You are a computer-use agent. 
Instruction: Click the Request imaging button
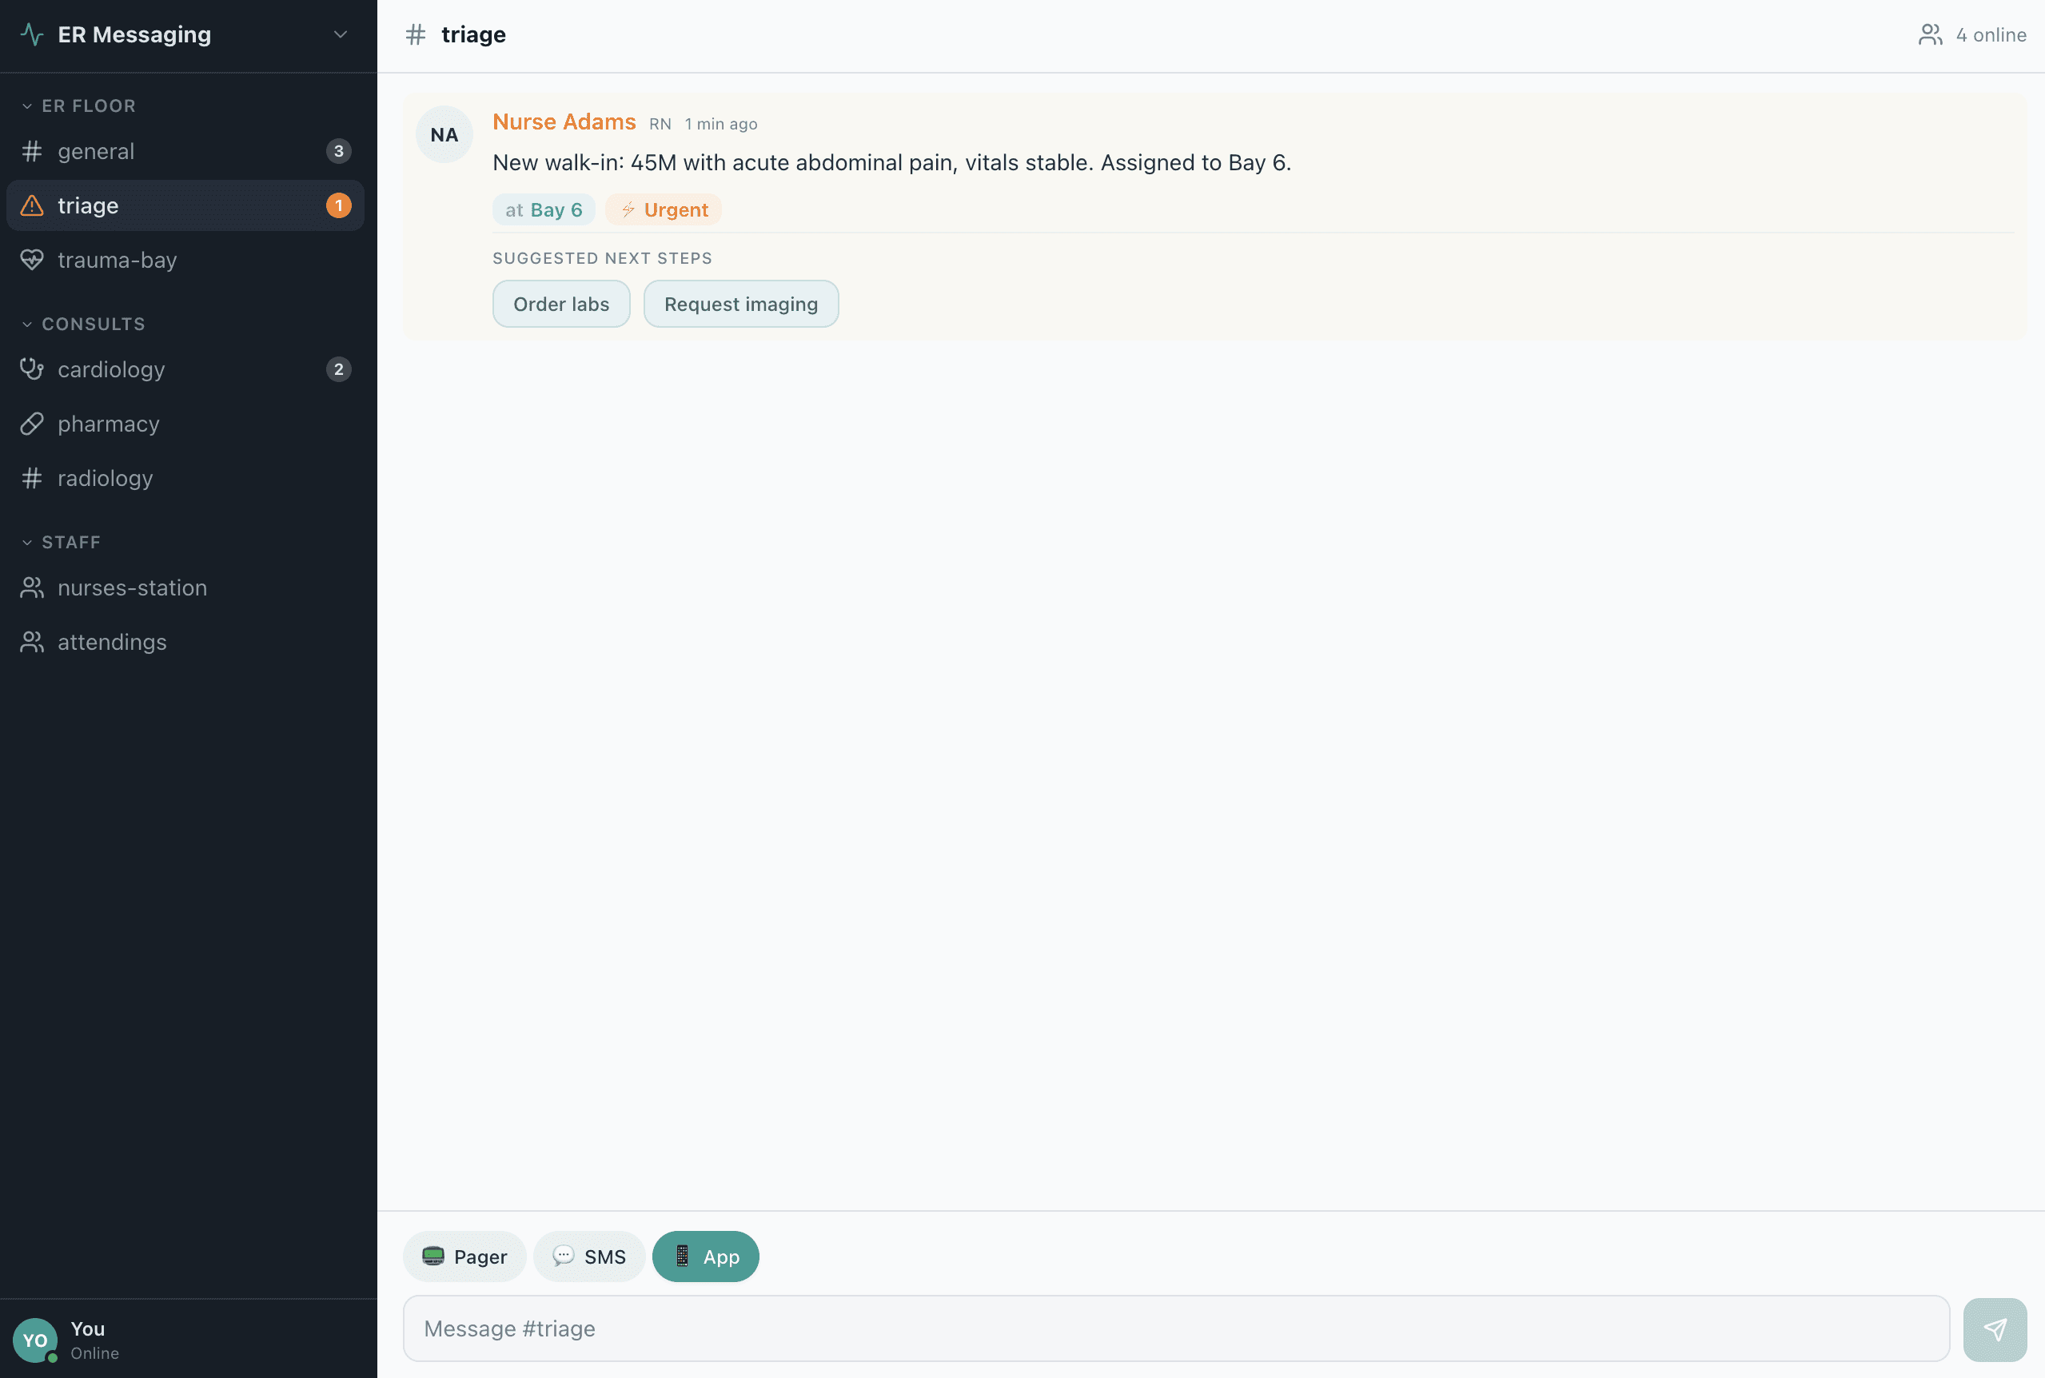tap(740, 304)
